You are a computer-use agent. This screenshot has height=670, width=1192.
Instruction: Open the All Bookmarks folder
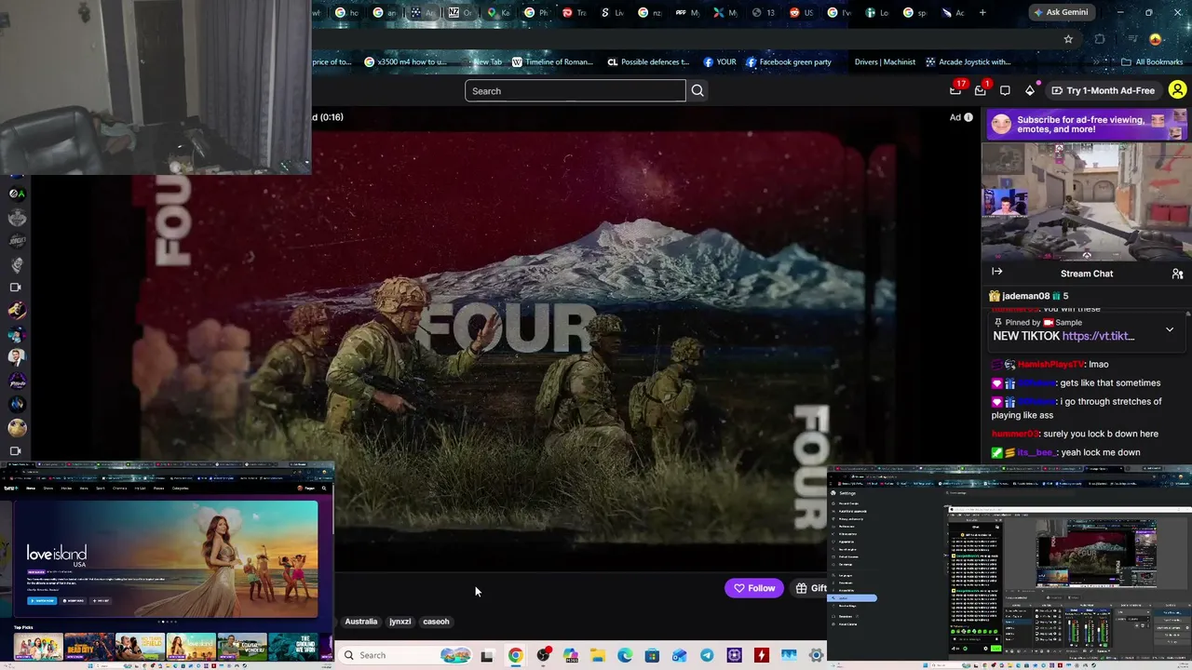pos(1152,62)
